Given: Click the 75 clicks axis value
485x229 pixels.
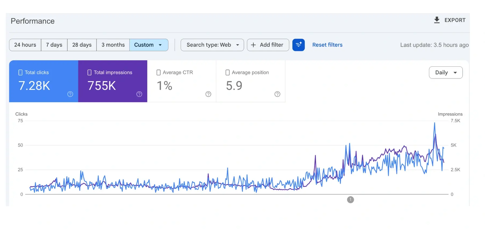Looking at the screenshot, I should (x=20, y=121).
